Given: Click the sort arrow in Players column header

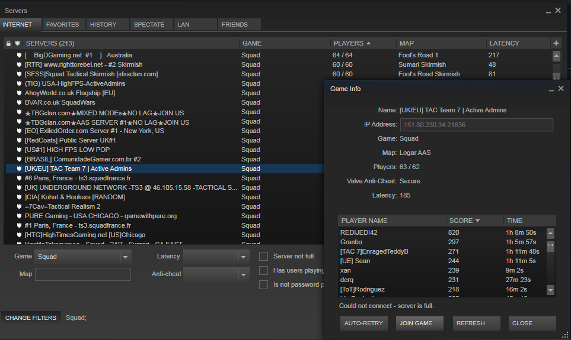Looking at the screenshot, I should (x=369, y=43).
